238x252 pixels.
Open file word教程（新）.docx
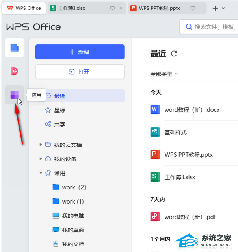(x=192, y=110)
